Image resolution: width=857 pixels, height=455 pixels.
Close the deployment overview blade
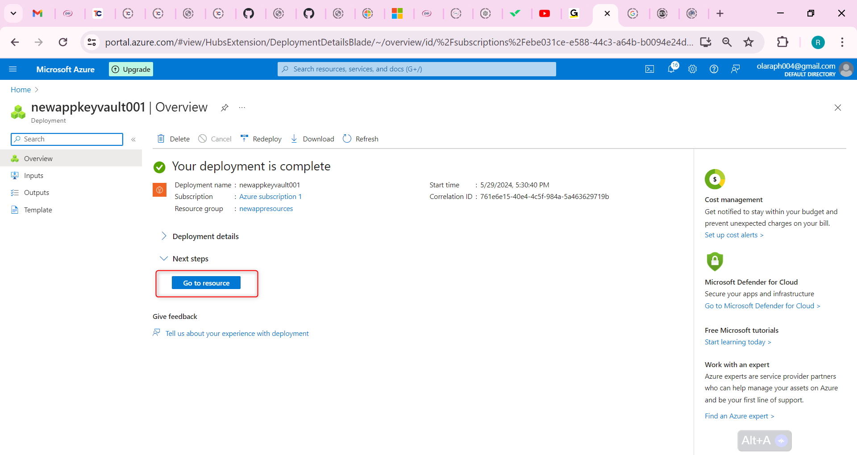pos(838,108)
